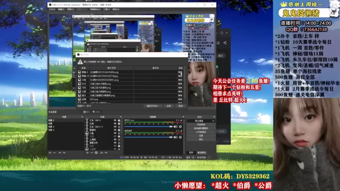
Task: Pop out the Controls dock header icon
Action: (214, 117)
